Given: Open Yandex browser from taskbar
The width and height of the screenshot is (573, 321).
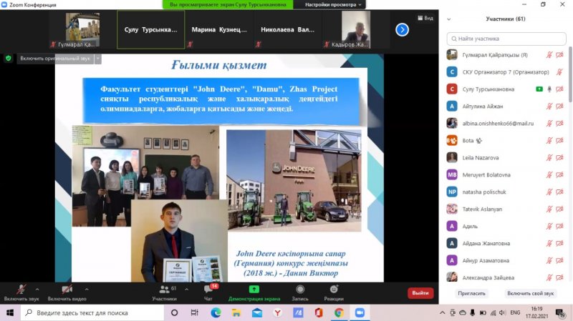Looking at the screenshot, I should point(277,312).
